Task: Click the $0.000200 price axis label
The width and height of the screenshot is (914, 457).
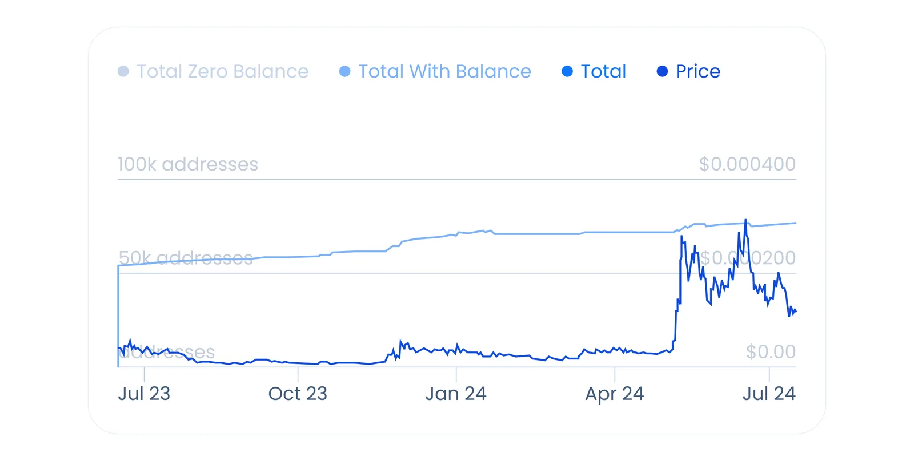Action: click(748, 258)
